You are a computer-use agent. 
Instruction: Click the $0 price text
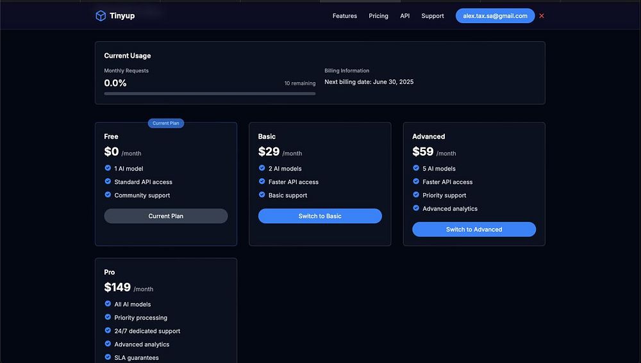tap(112, 151)
